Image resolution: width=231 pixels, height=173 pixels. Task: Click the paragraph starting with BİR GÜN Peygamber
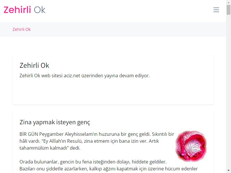[x=97, y=141]
